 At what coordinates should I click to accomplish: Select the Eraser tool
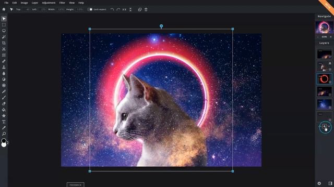coord(4,104)
